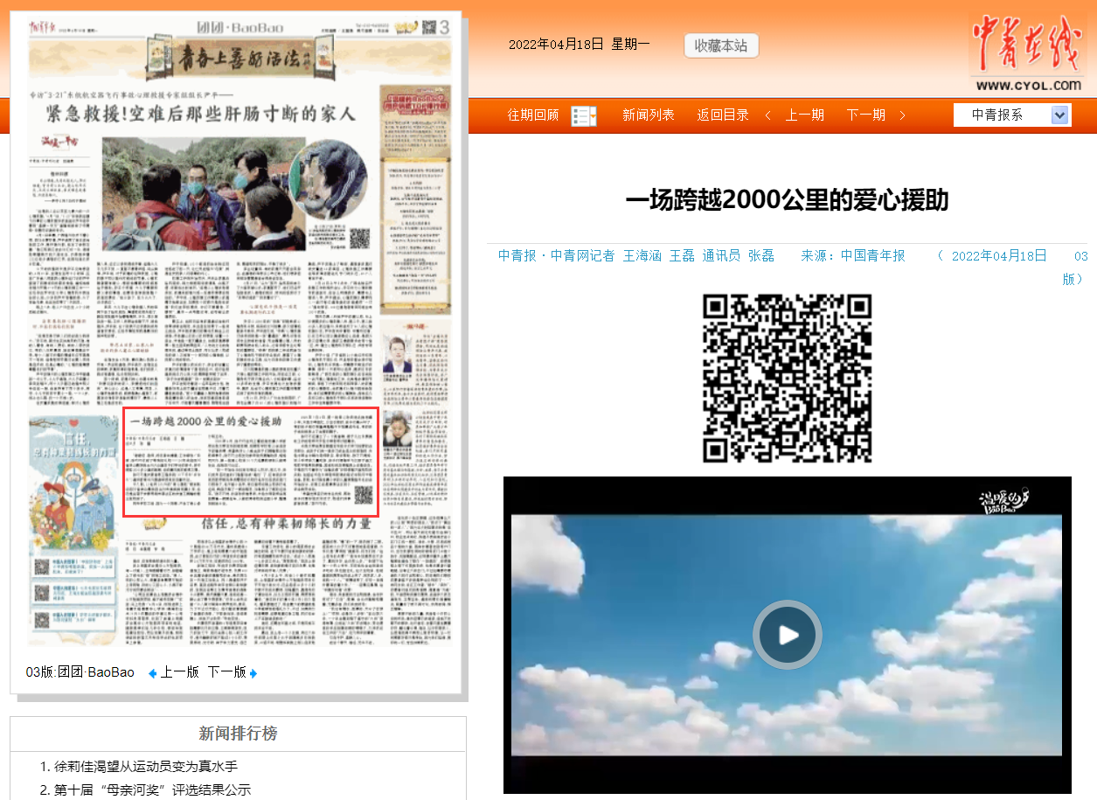The width and height of the screenshot is (1097, 800).
Task: Open 往期回顾 from the navigation bar
Action: click(x=532, y=115)
